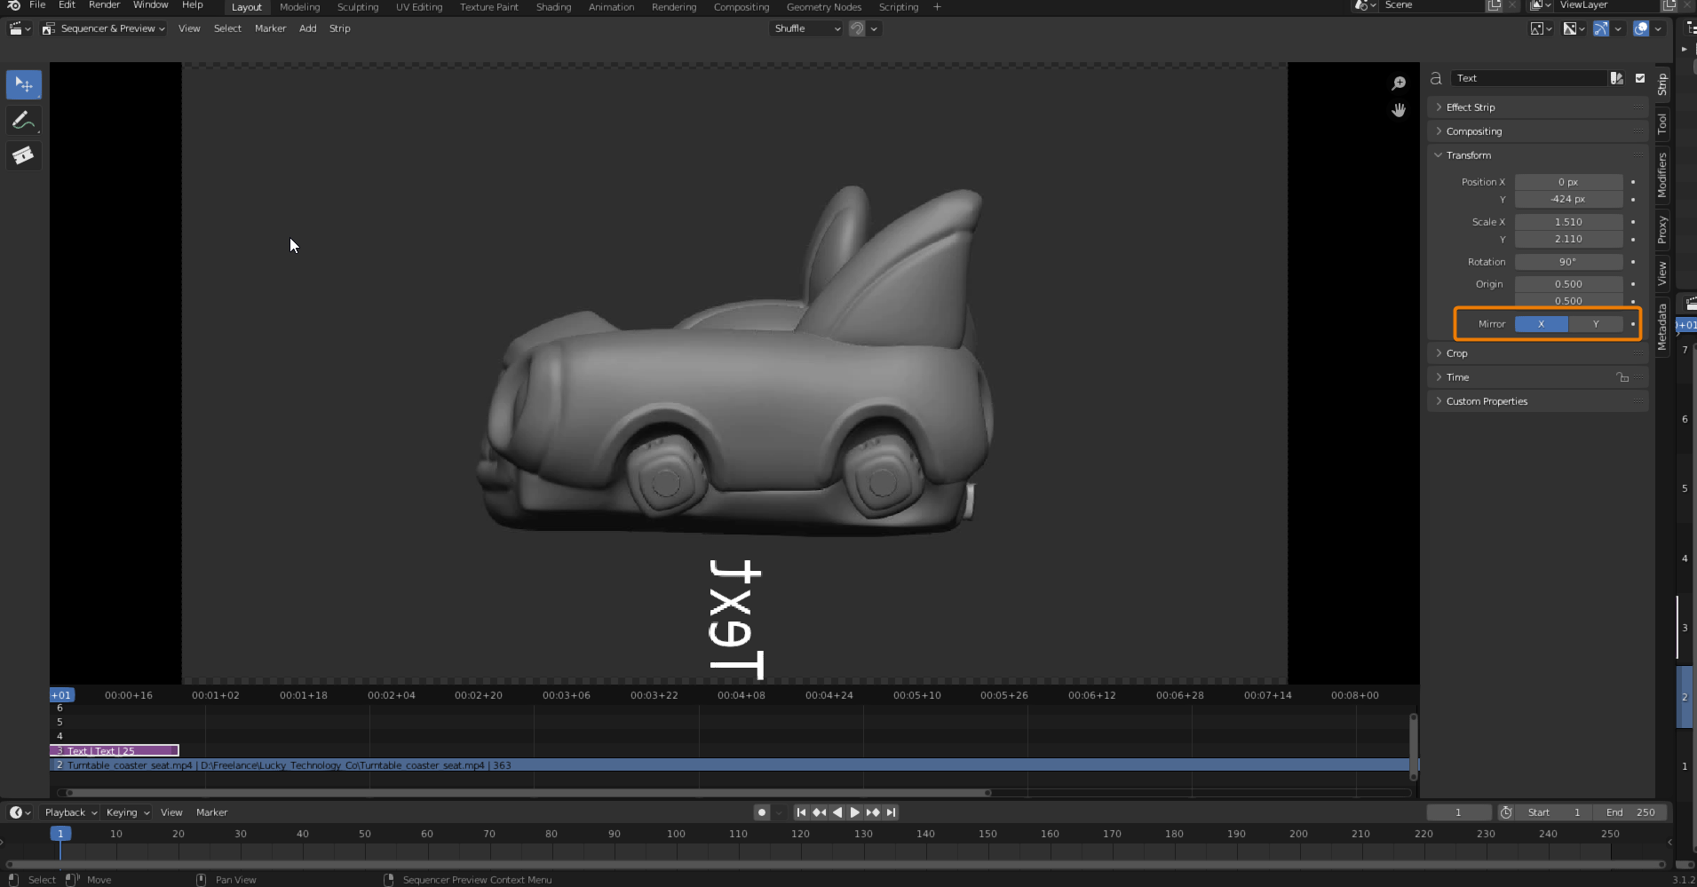Jump to the end frame of playback
This screenshot has height=887, width=1697.
coord(891,812)
